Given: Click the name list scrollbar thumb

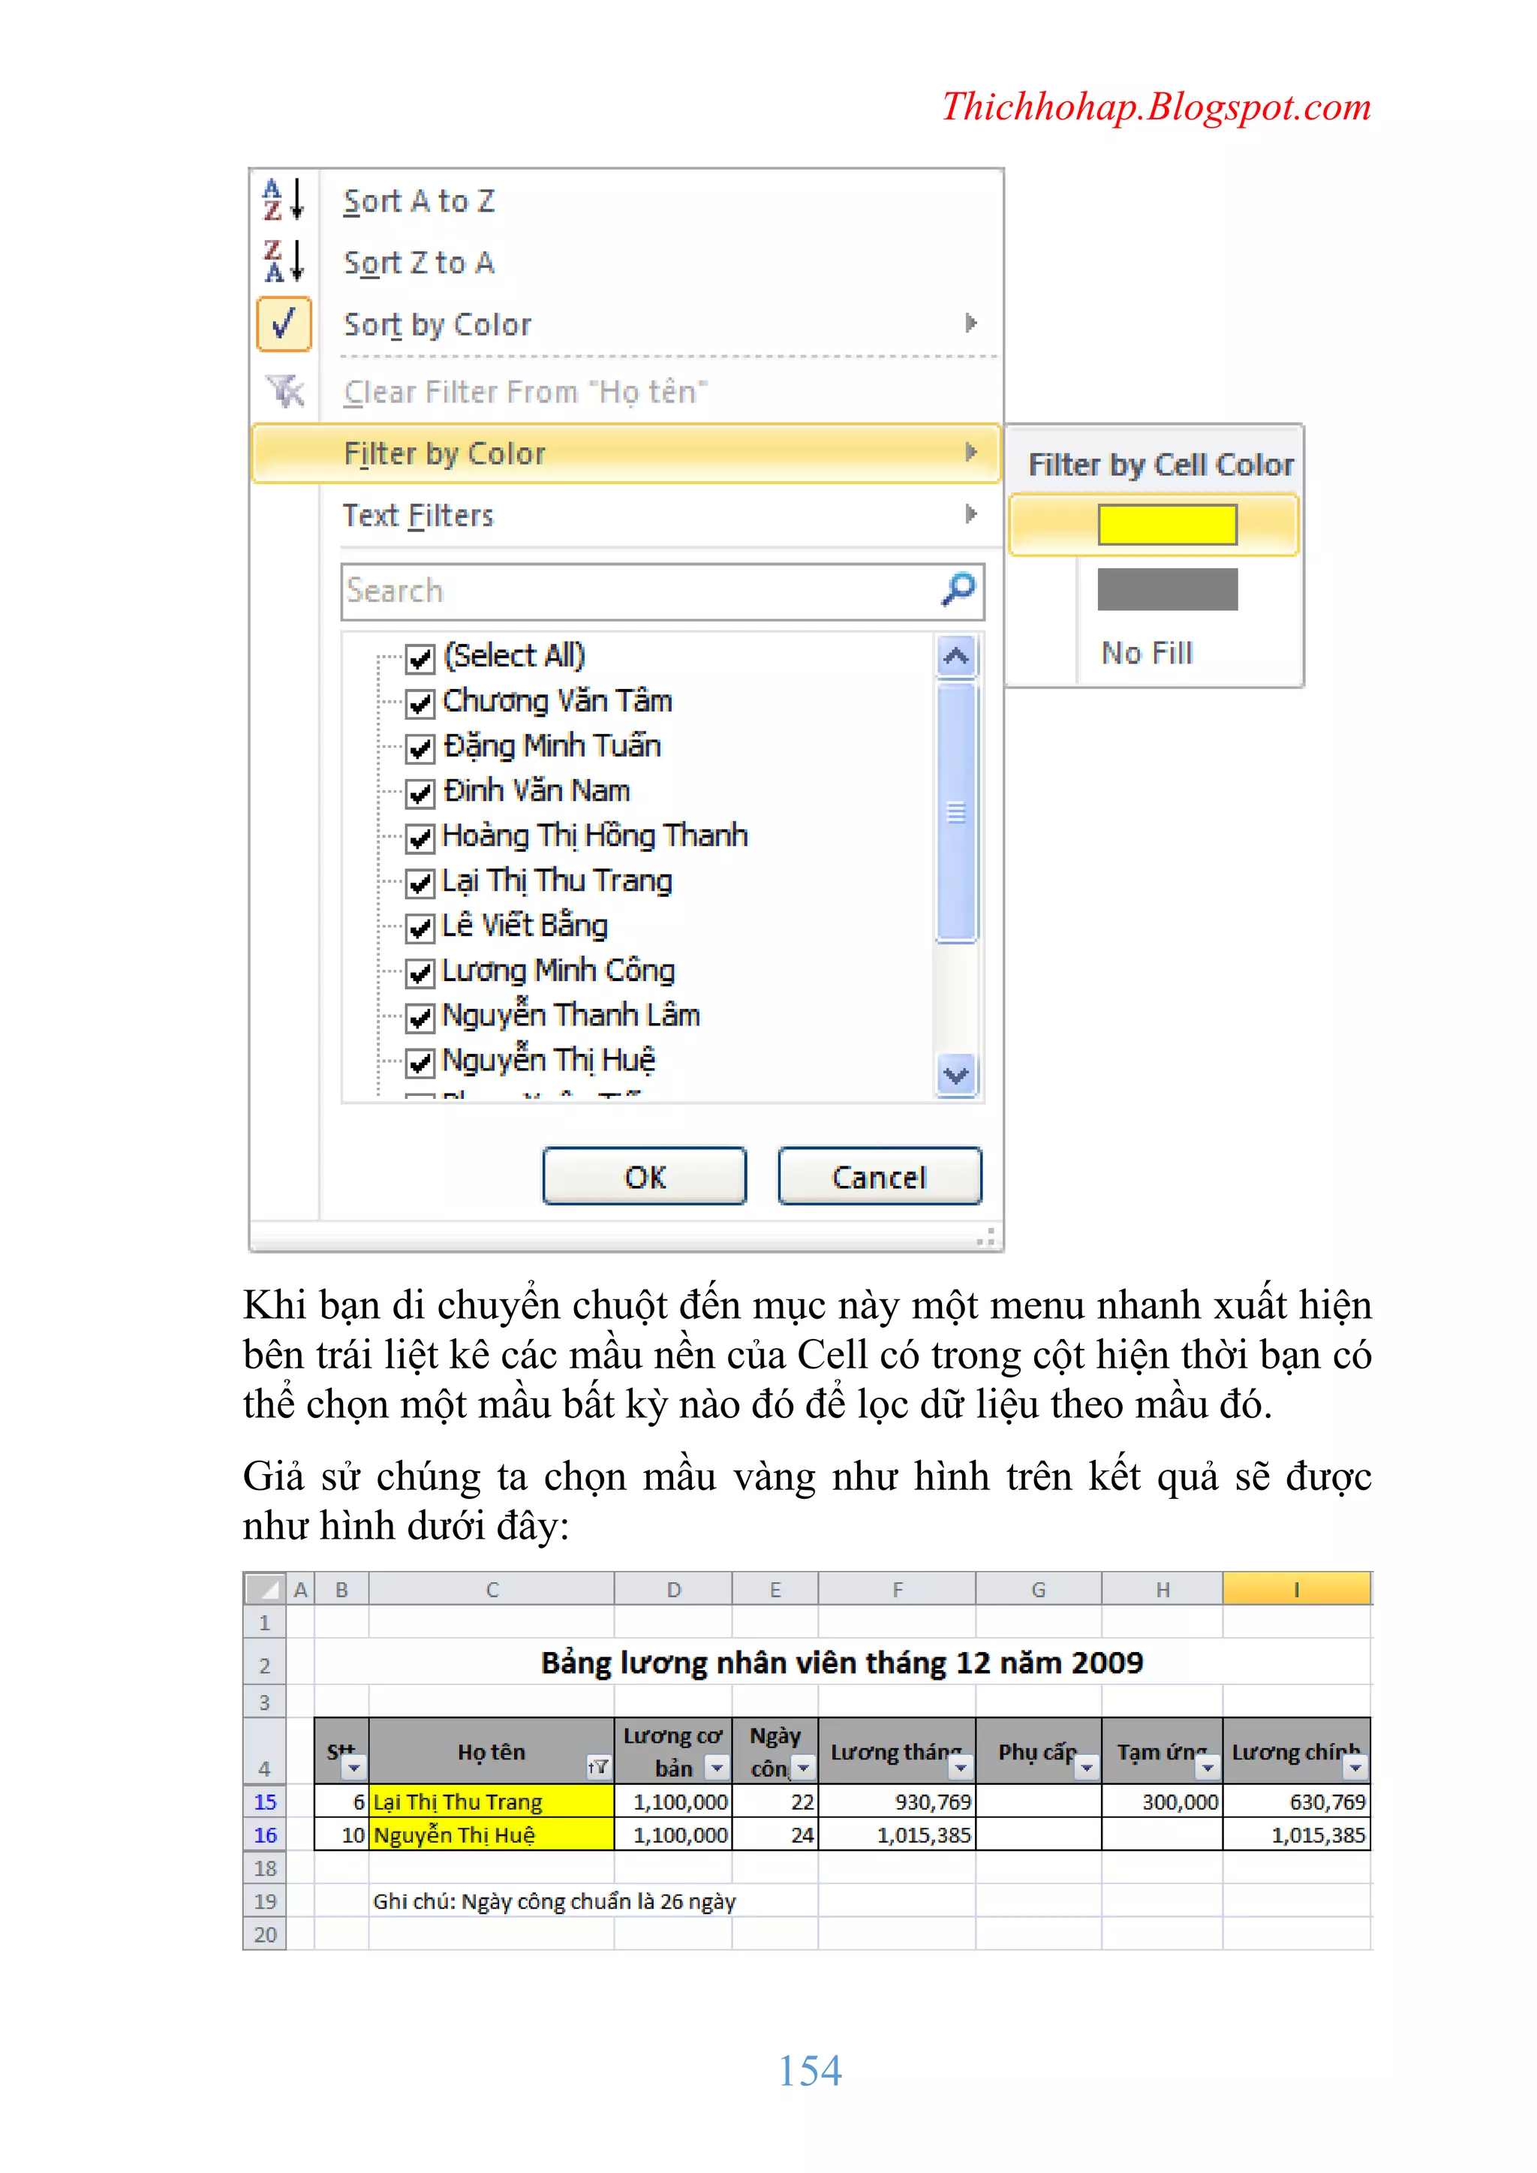Looking at the screenshot, I should click(956, 812).
